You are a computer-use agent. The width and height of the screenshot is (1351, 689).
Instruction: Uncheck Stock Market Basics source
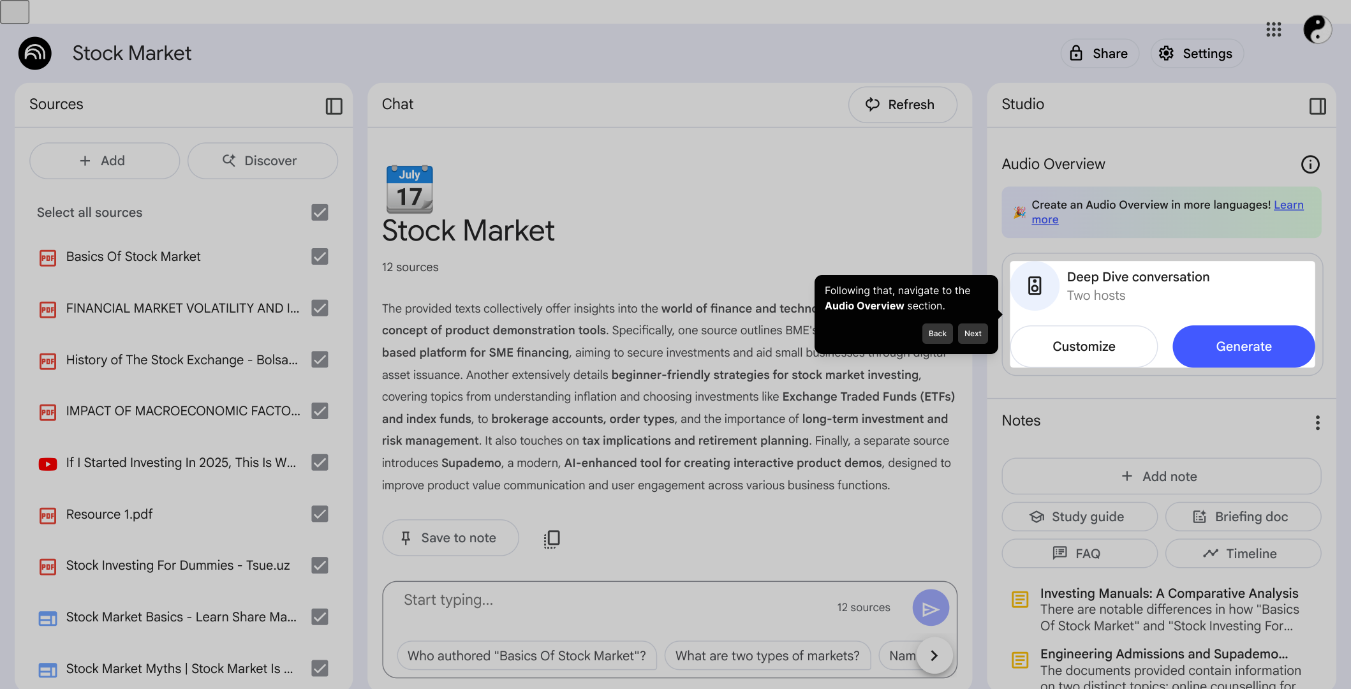coord(320,617)
